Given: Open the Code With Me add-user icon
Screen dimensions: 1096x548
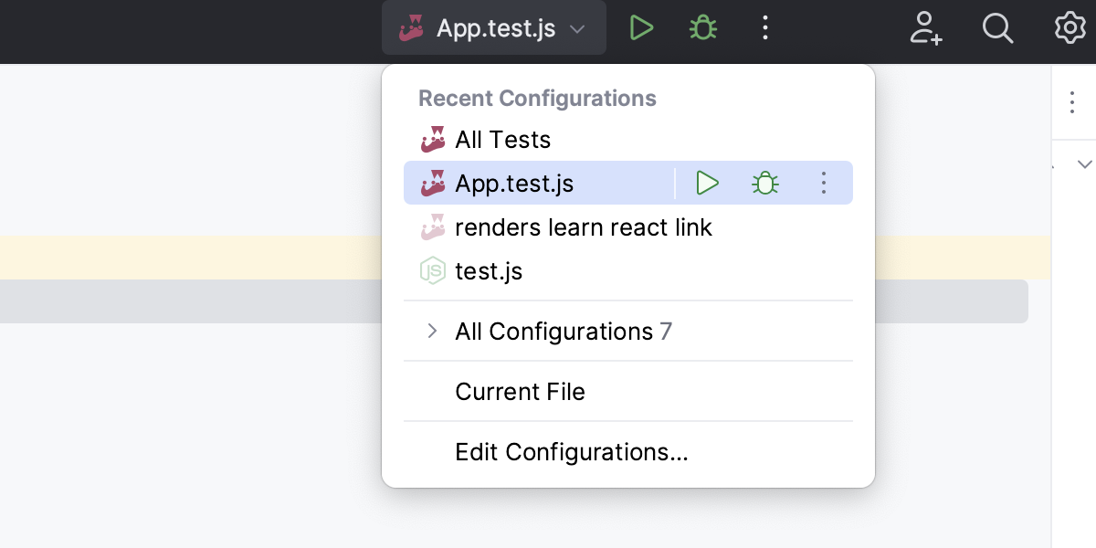Looking at the screenshot, I should [x=926, y=27].
